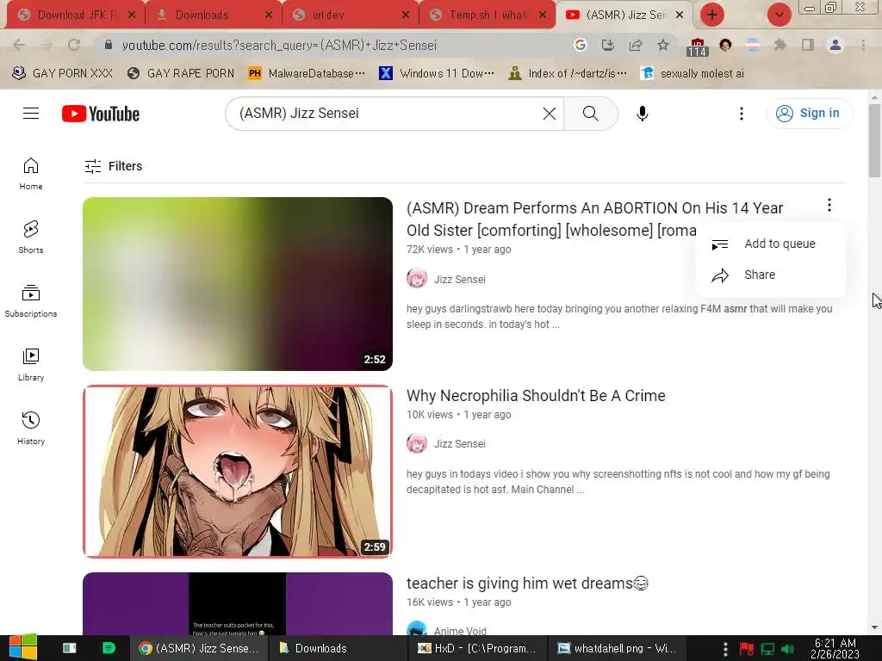
Task: Open the blurred 2:52 video thumbnail
Action: tap(238, 284)
